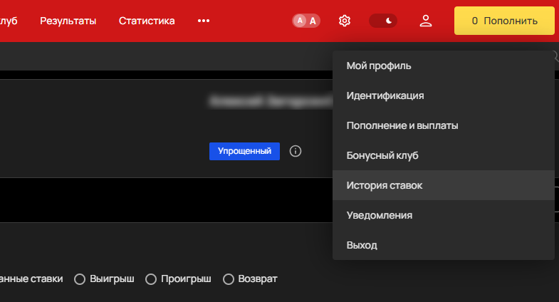559x302 pixels.
Task: Open the Результаты menu item
Action: click(68, 21)
